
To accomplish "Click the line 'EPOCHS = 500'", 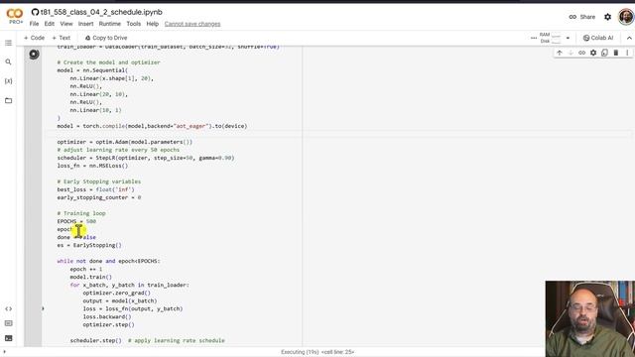I will pos(76,221).
